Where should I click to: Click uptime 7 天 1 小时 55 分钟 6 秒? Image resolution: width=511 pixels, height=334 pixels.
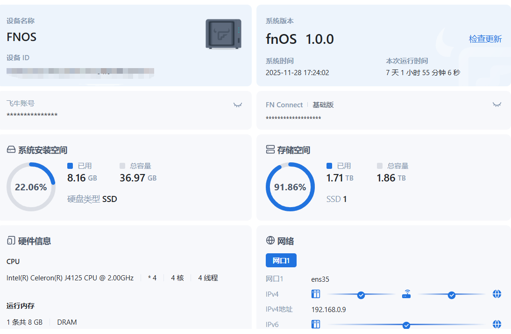pos(423,73)
